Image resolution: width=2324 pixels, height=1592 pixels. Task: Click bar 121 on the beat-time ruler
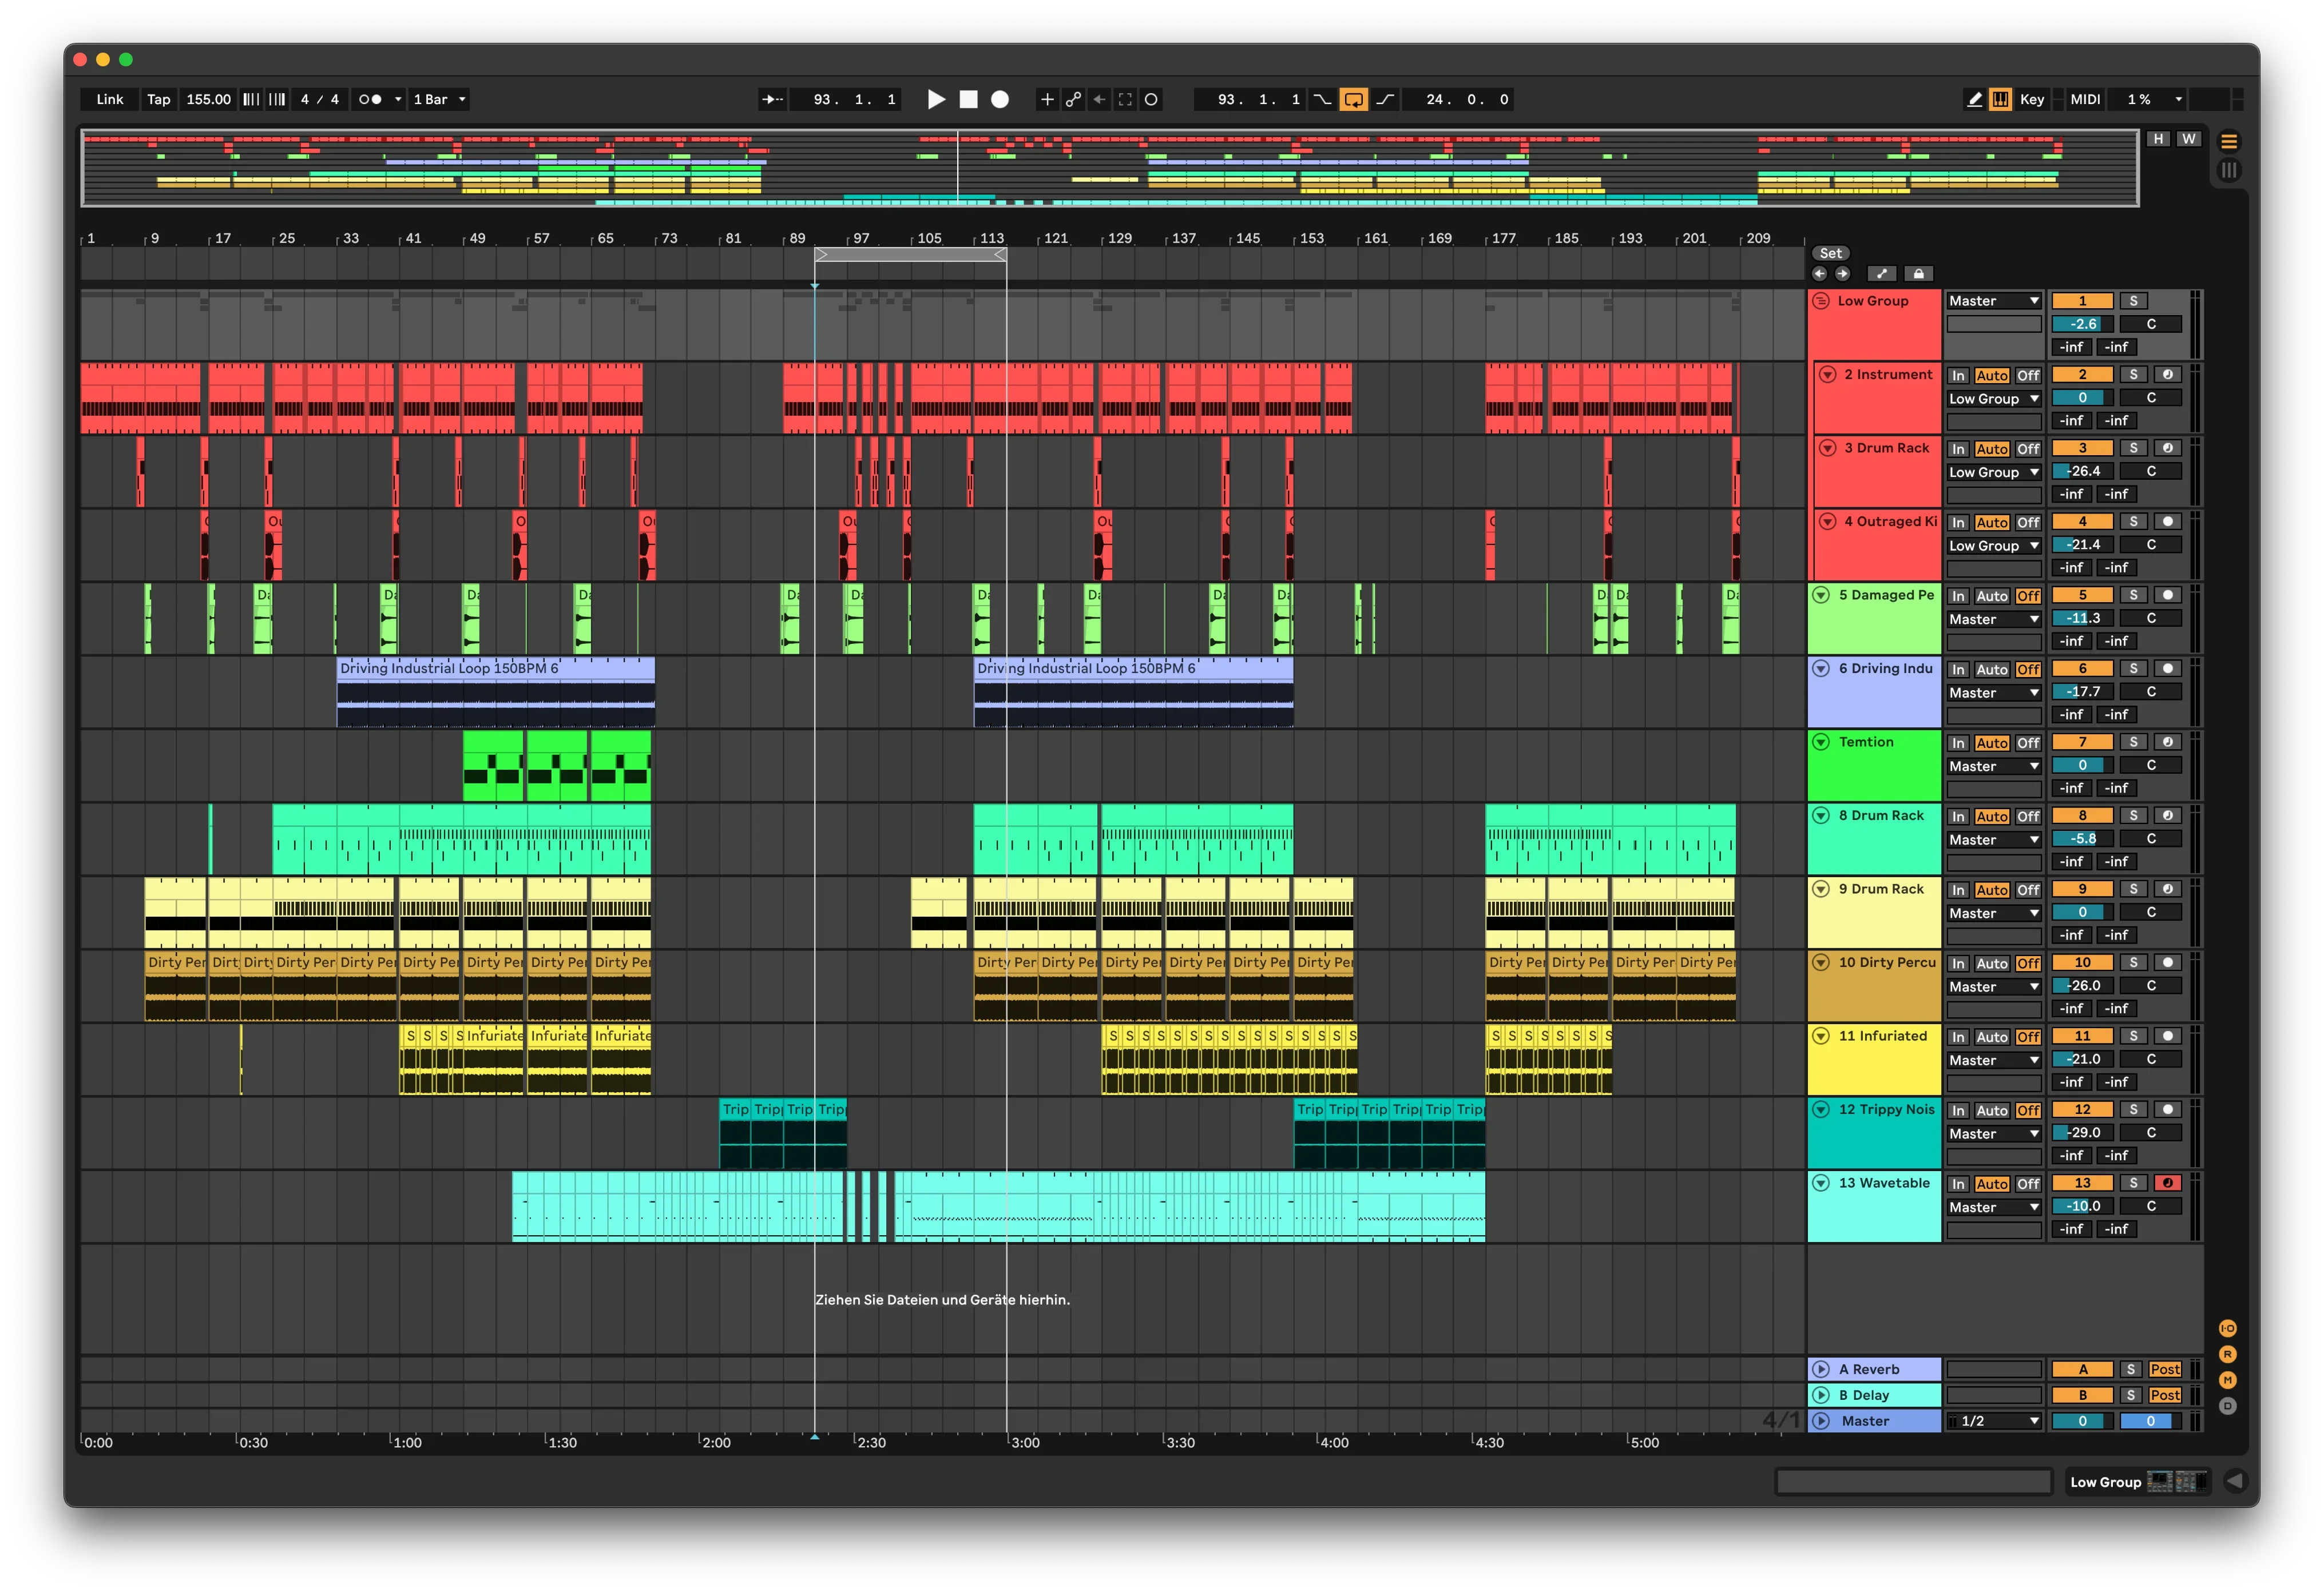1055,239
